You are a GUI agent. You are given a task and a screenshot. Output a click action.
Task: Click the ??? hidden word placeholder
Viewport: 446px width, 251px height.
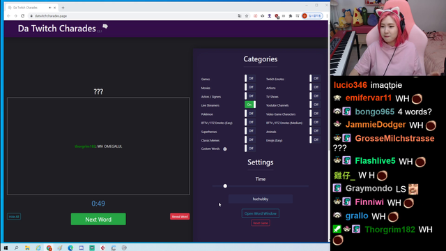[x=98, y=91]
